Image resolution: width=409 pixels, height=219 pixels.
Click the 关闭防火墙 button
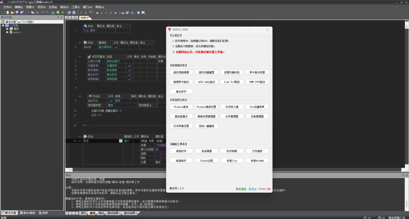[232, 107]
